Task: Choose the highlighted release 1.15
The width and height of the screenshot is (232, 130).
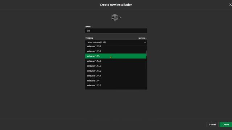Action: point(116,56)
